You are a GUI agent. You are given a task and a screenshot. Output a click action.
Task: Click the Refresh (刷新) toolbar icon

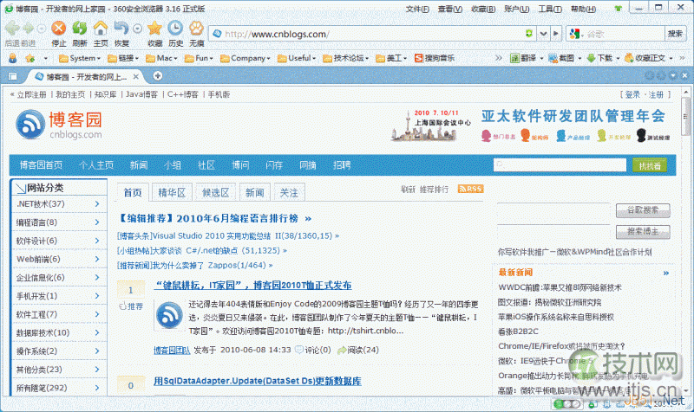coord(79,29)
